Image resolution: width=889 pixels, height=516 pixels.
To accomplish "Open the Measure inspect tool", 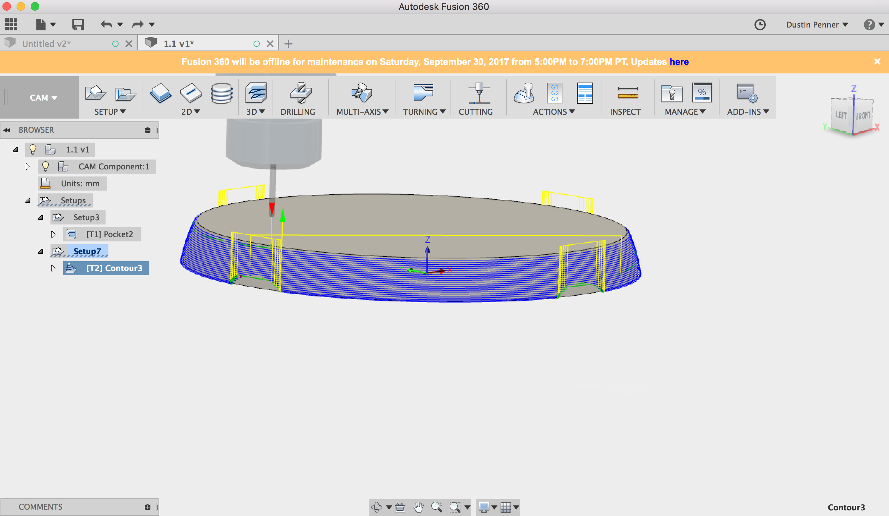I will tap(628, 93).
